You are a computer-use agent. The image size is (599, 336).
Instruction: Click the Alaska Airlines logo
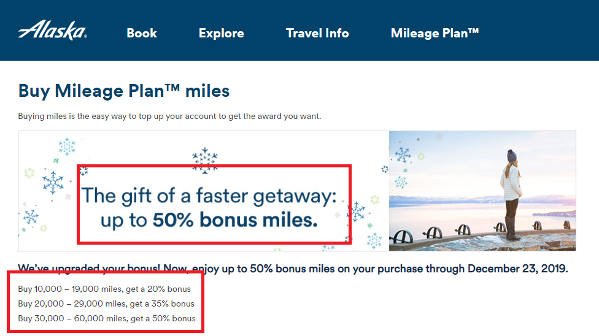click(x=52, y=32)
